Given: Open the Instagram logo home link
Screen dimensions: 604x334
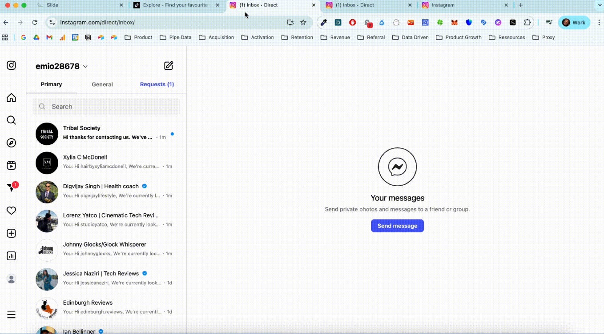Looking at the screenshot, I should 12,65.
